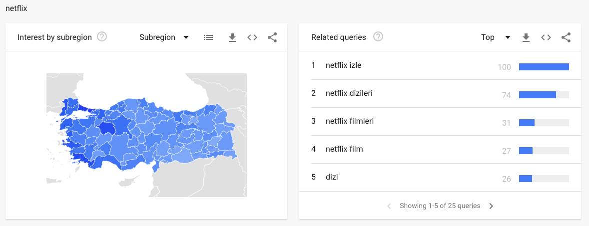Share the Interest by subregion card
The width and height of the screenshot is (589, 226).
(x=272, y=37)
